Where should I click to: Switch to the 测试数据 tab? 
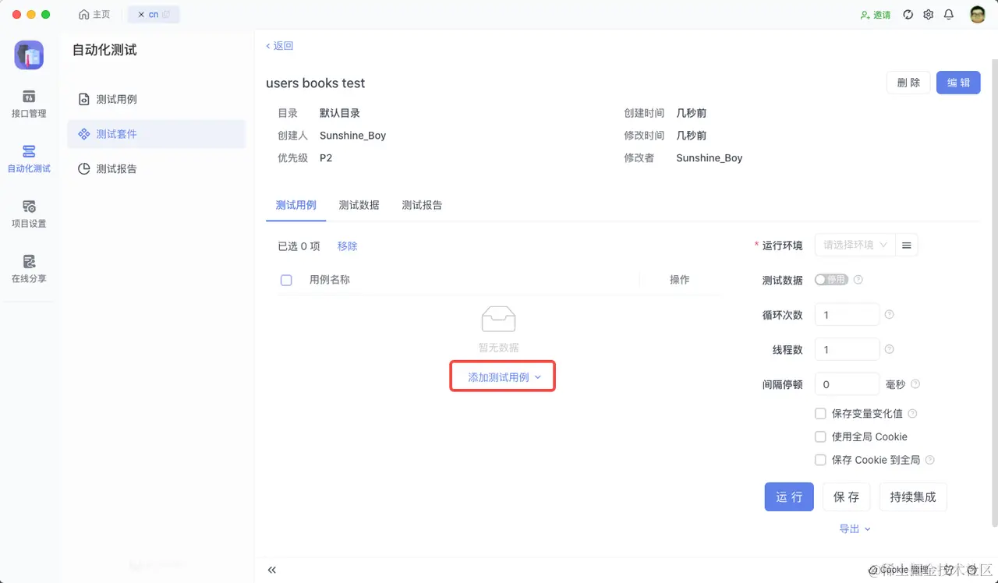pos(359,205)
